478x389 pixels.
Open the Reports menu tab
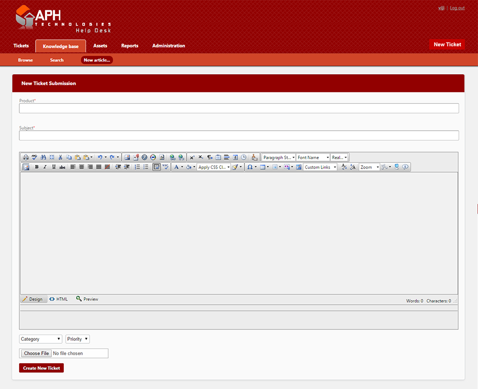pos(129,46)
